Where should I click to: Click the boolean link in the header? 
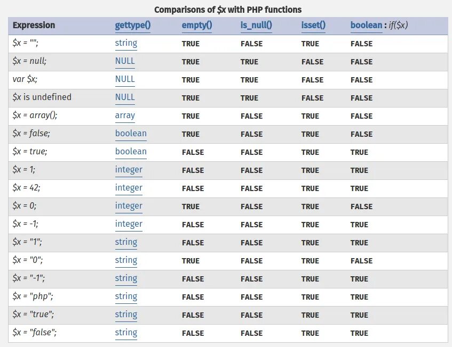coord(366,26)
